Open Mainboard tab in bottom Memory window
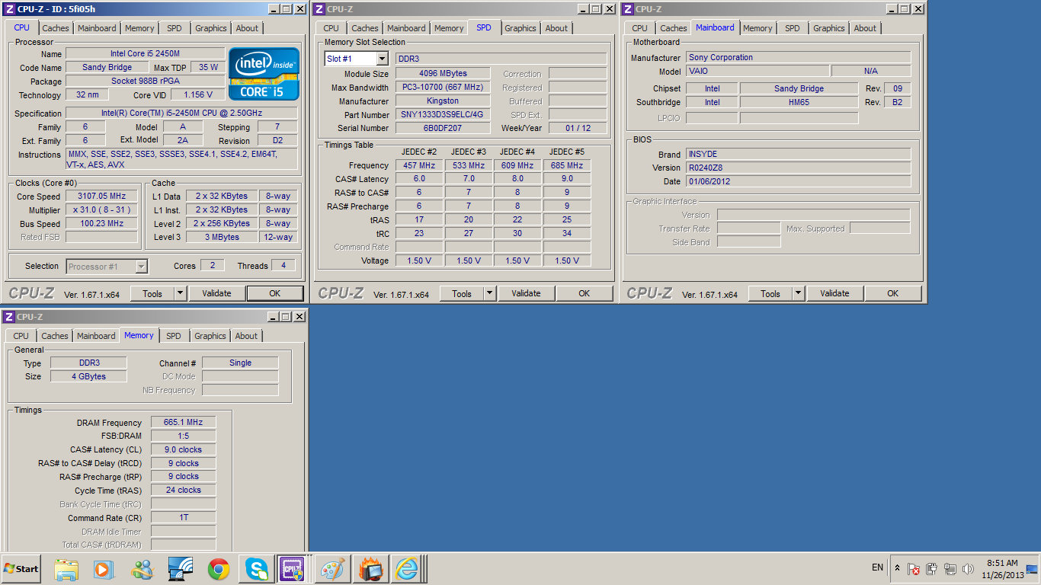1041x585 pixels. [x=96, y=336]
